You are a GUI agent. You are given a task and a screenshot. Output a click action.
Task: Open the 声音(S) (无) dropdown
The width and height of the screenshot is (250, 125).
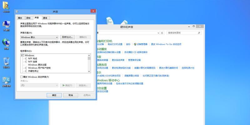tap(39, 85)
